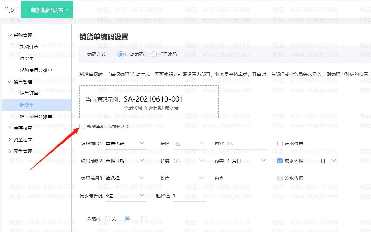Select 销货单 in sidebar
The image size is (371, 232).
pyautogui.click(x=36, y=105)
